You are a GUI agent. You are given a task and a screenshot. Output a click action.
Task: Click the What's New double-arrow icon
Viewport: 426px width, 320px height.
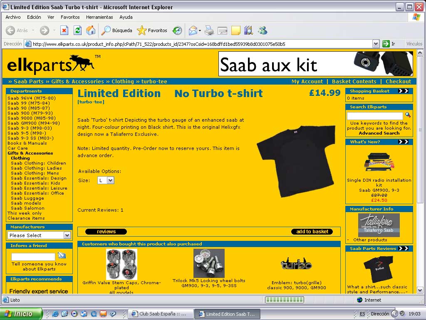click(x=403, y=142)
